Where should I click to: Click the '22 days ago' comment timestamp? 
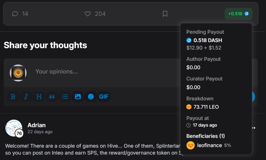point(40,132)
